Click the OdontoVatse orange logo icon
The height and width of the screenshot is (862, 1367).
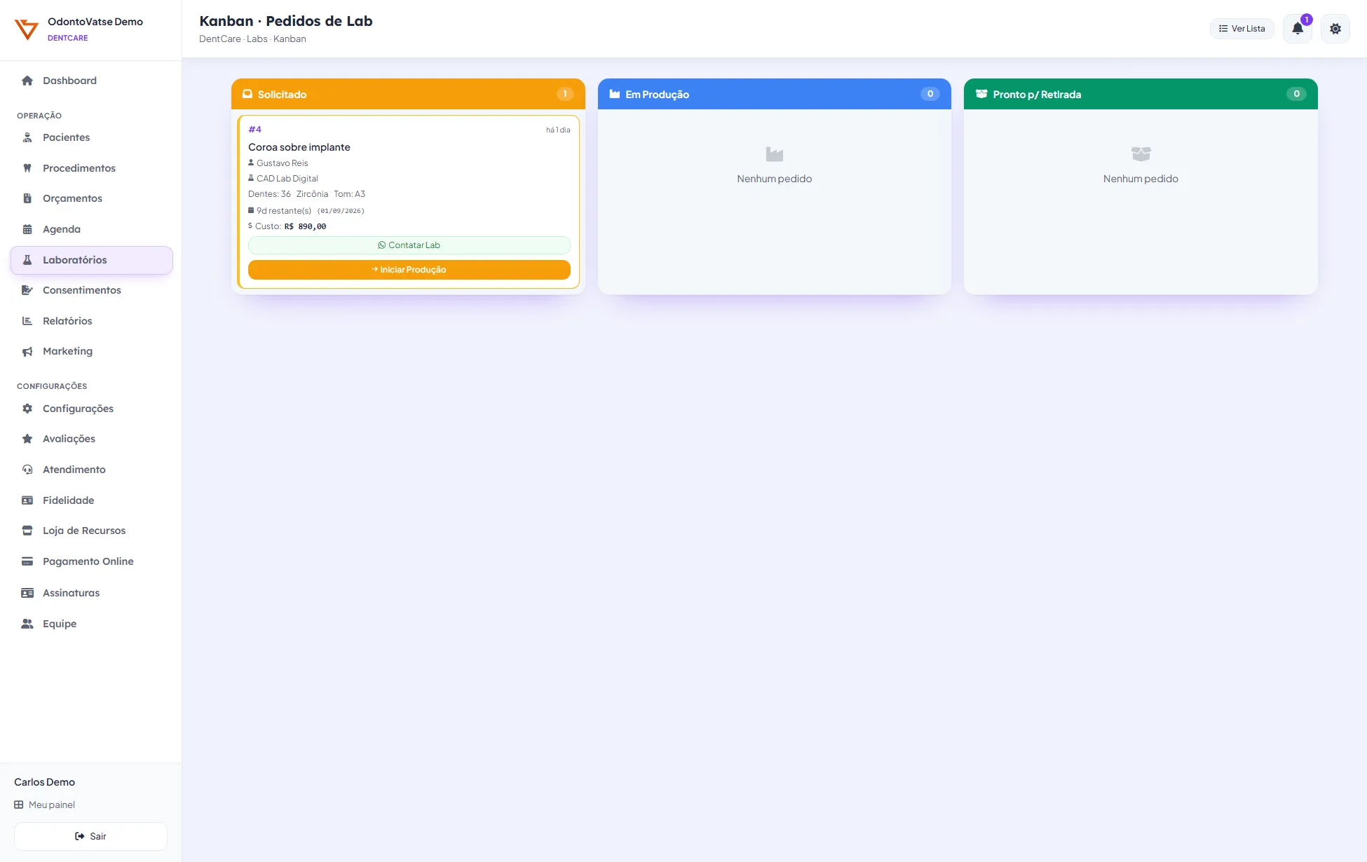pos(27,29)
